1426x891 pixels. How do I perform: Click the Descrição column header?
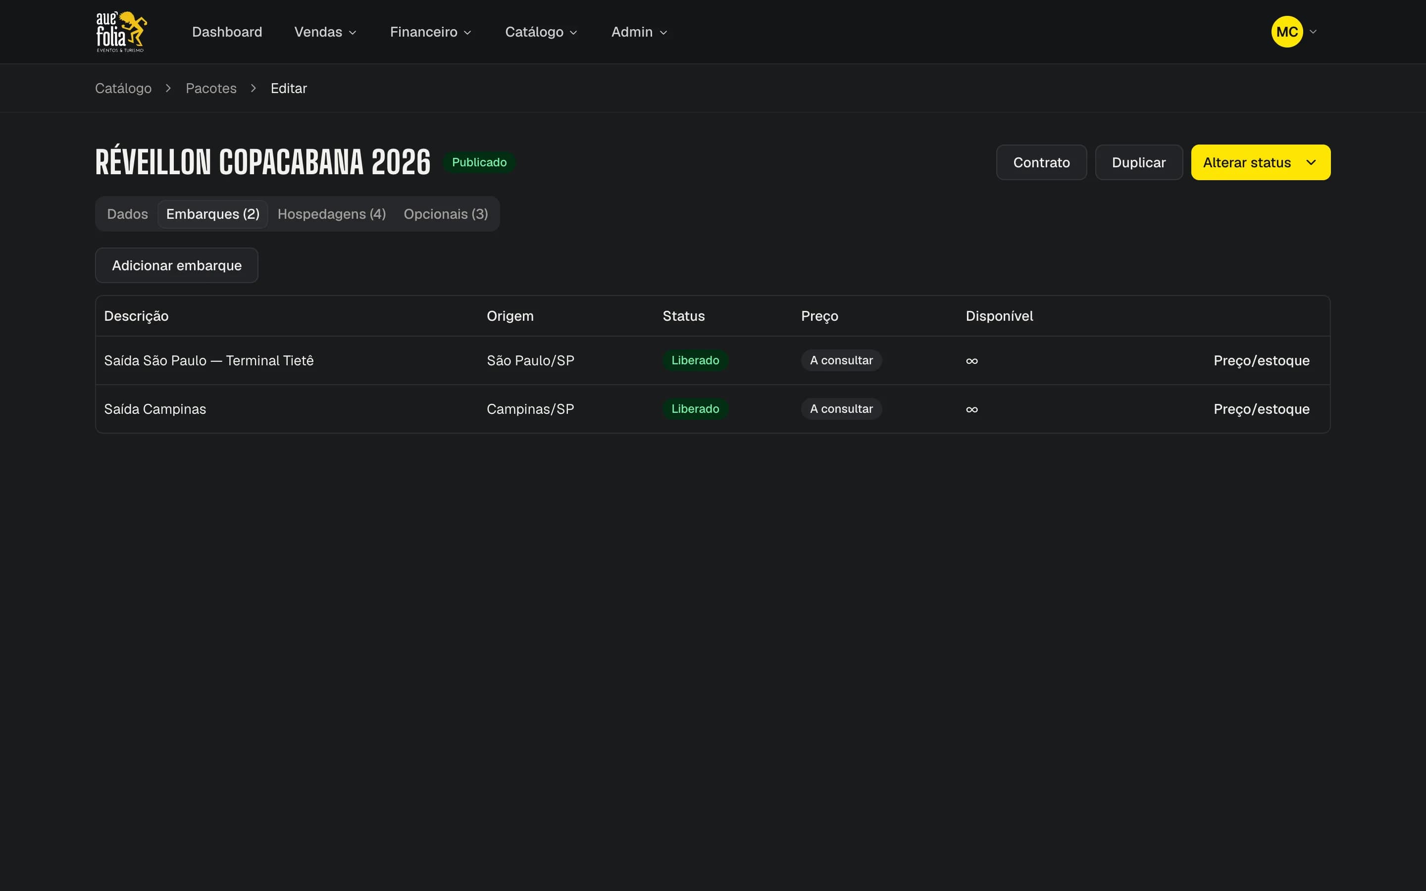coord(136,316)
